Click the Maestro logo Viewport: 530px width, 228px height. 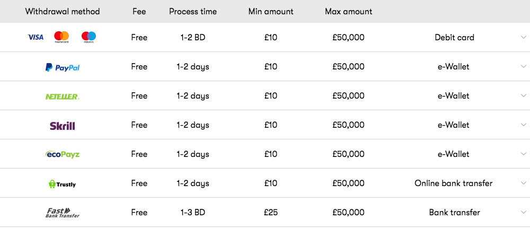89,37
